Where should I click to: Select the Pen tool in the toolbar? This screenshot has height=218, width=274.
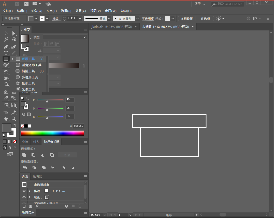(x=6, y=47)
